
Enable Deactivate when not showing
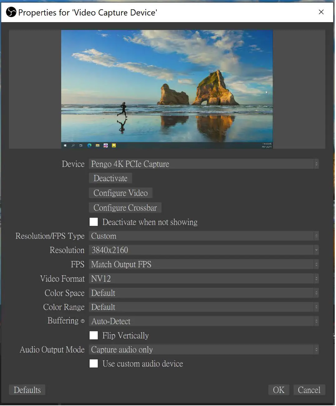[x=94, y=222]
